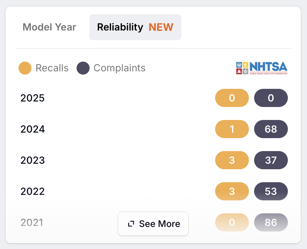Image resolution: width=307 pixels, height=249 pixels.
Task: Click the See More button
Action: (x=153, y=224)
